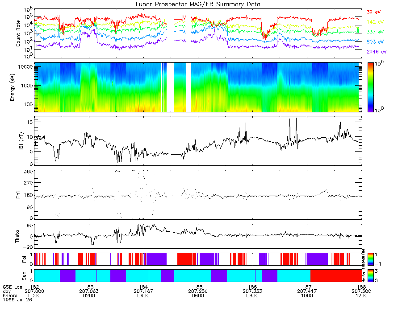The height and width of the screenshot is (312, 402).
Task: Click the 'Theta' axis label
Action: click(17, 237)
